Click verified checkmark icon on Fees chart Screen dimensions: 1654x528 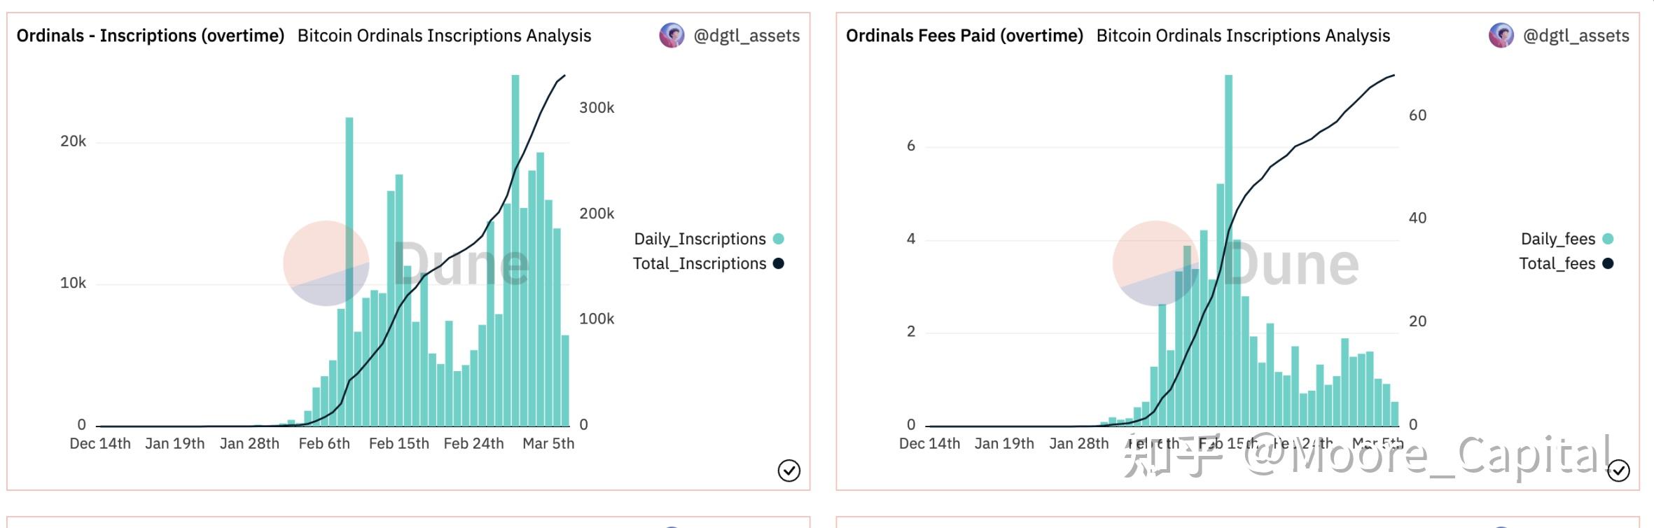[1618, 471]
